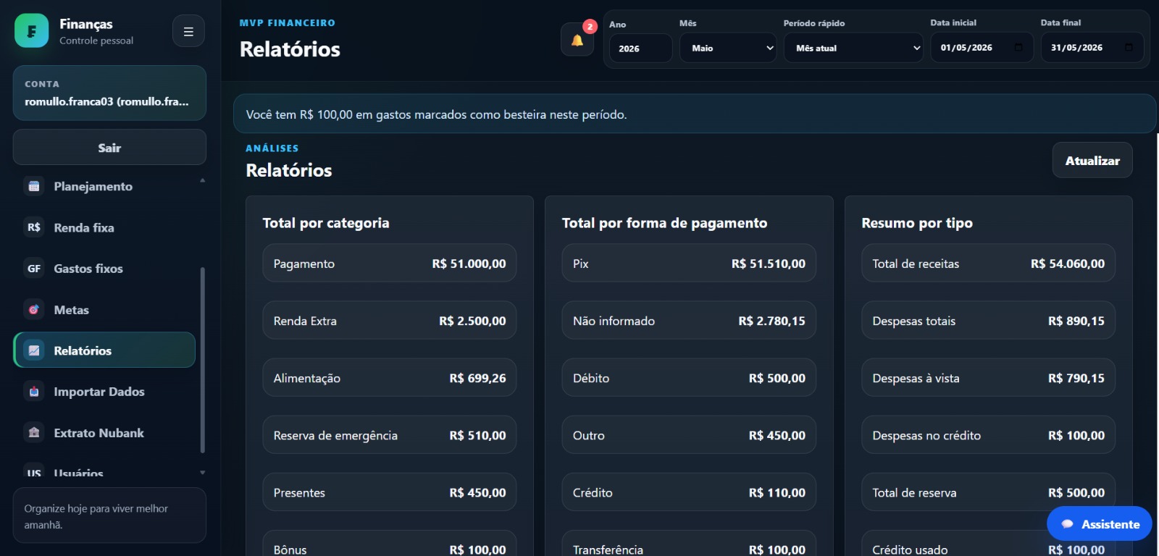Click the Crédito usado row
Image resolution: width=1159 pixels, height=556 pixels.
[989, 544]
